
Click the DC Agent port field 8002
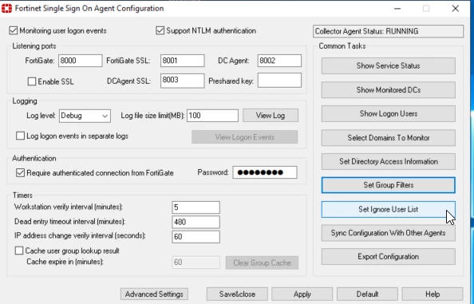[279, 61]
